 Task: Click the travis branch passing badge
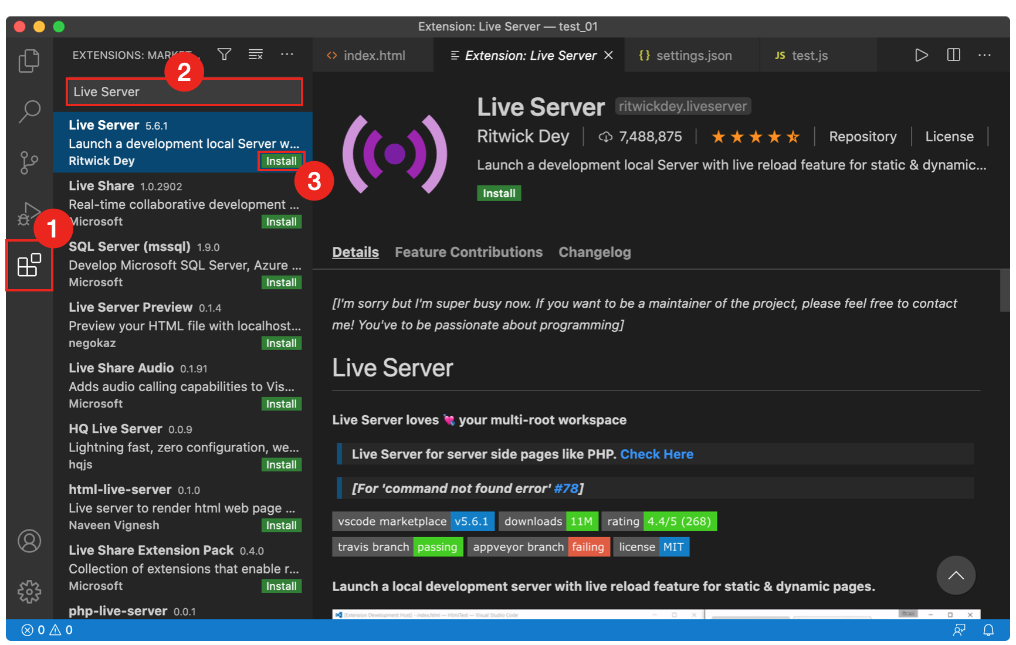[397, 547]
